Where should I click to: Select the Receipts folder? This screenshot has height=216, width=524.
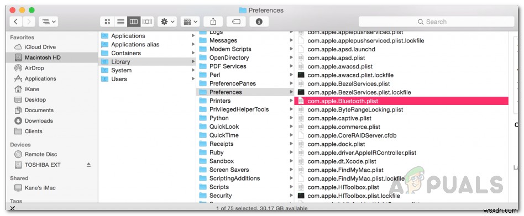(245, 144)
